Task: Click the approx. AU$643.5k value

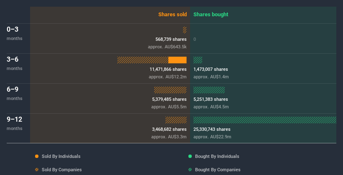Action: click(x=168, y=47)
